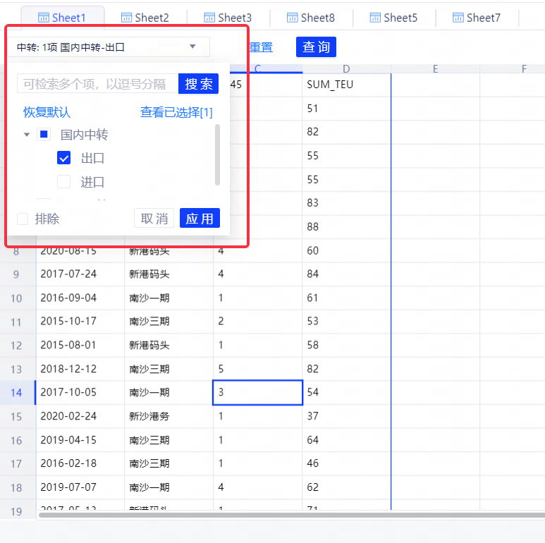Click the Sheet8 tab table icon
The height and width of the screenshot is (543, 545).
pyautogui.click(x=293, y=18)
